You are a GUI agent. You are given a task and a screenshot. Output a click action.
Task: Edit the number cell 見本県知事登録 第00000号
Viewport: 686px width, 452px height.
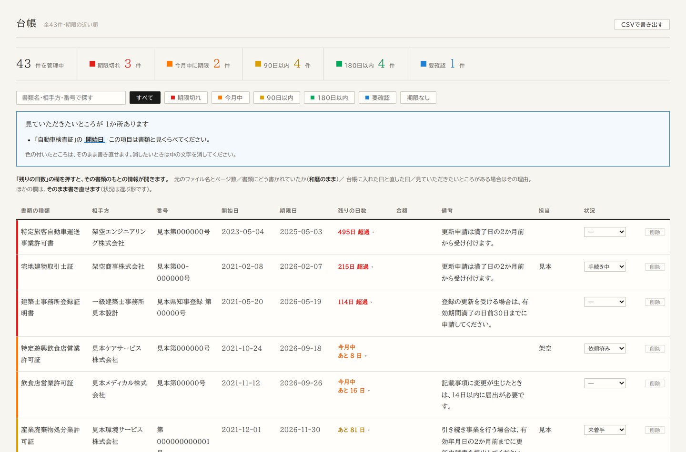click(x=184, y=307)
